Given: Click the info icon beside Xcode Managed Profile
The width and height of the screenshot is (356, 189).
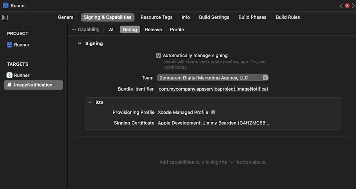Looking at the screenshot, I should [x=213, y=112].
